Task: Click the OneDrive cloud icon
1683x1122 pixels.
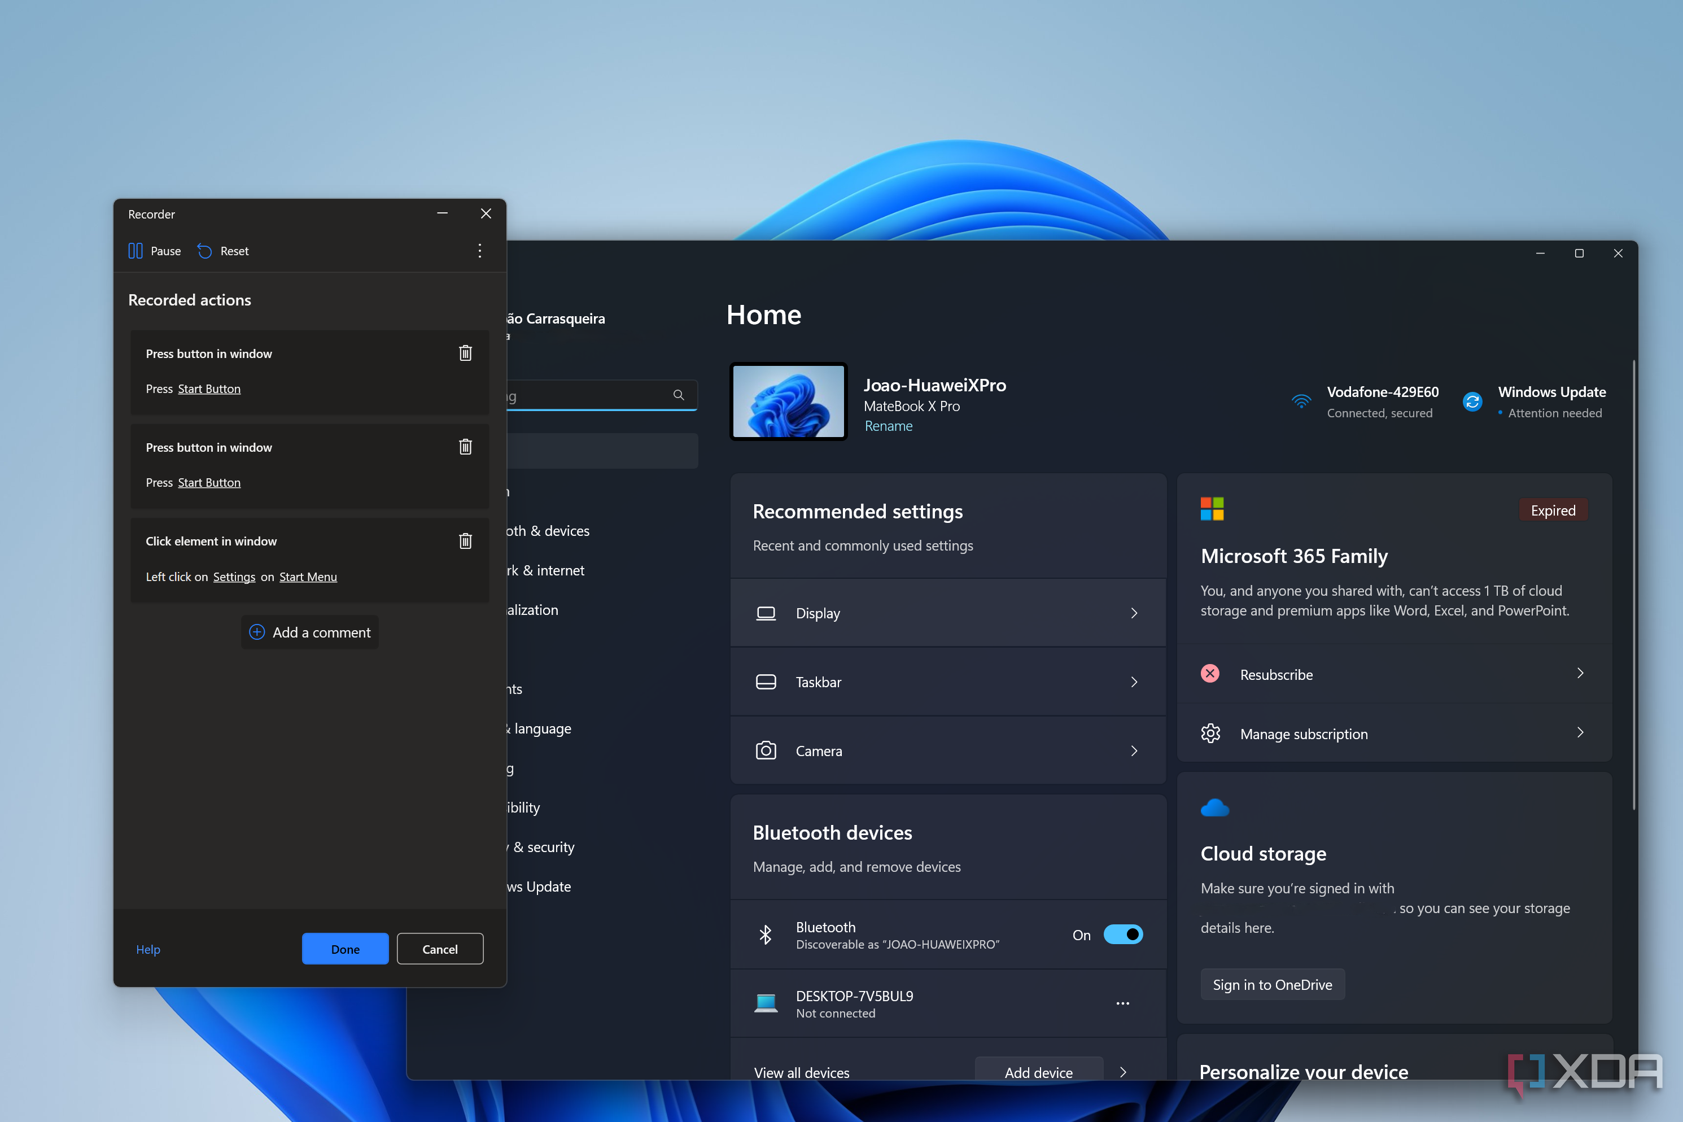Action: [1214, 808]
